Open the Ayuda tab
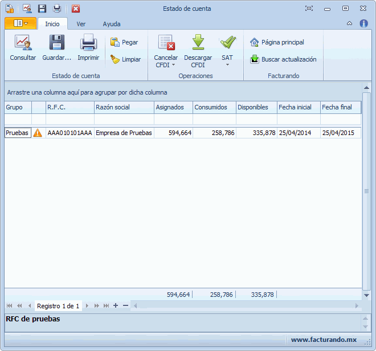The width and height of the screenshot is (376, 351). point(112,24)
